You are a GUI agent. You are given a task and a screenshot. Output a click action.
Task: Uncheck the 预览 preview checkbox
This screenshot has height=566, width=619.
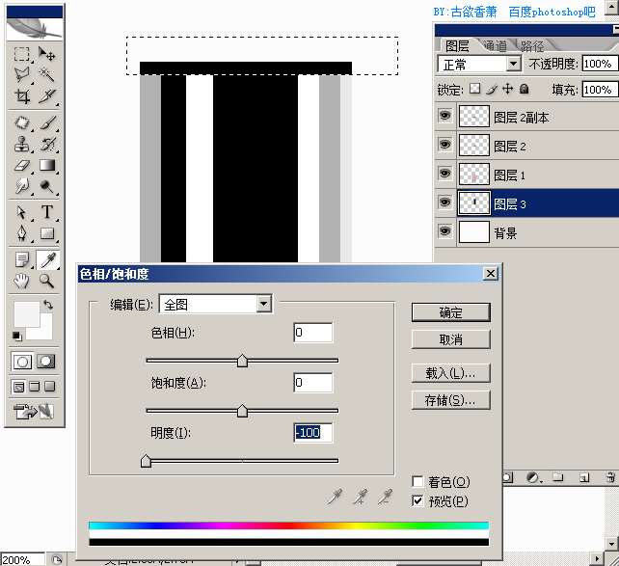[417, 500]
